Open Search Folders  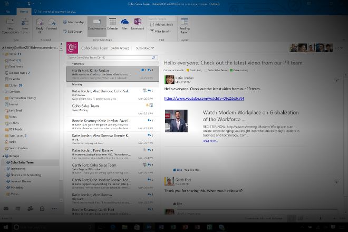coord(16,148)
